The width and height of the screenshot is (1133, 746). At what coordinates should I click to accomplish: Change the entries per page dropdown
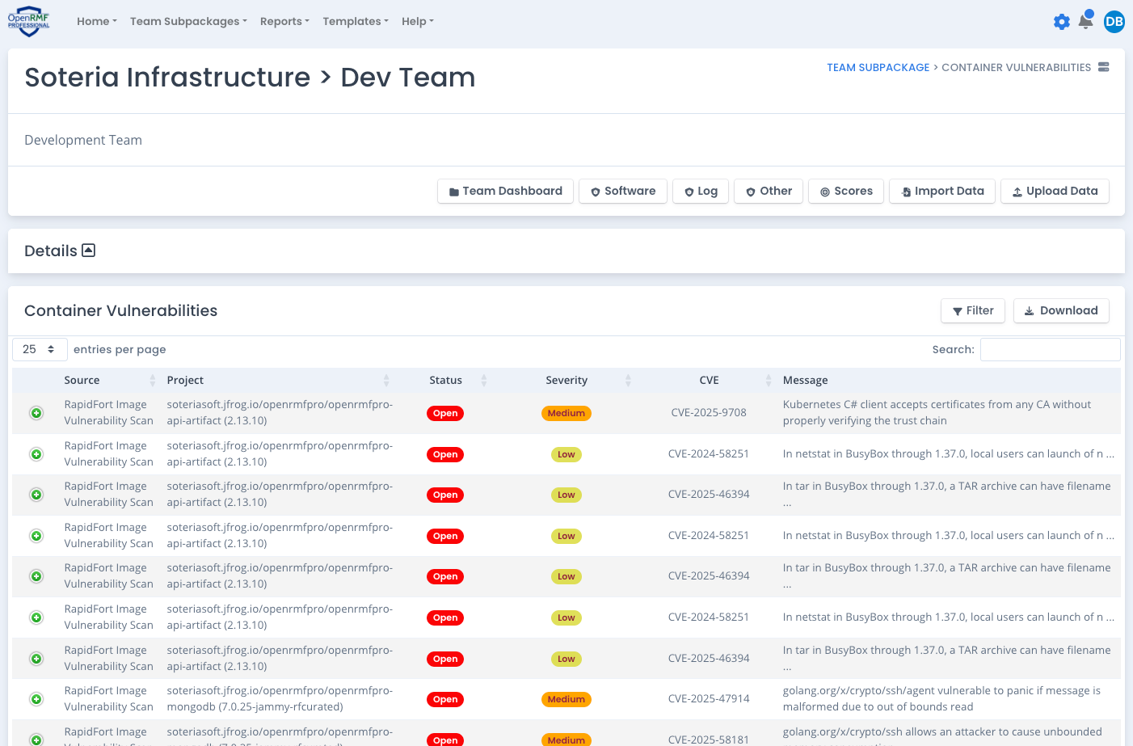(40, 349)
